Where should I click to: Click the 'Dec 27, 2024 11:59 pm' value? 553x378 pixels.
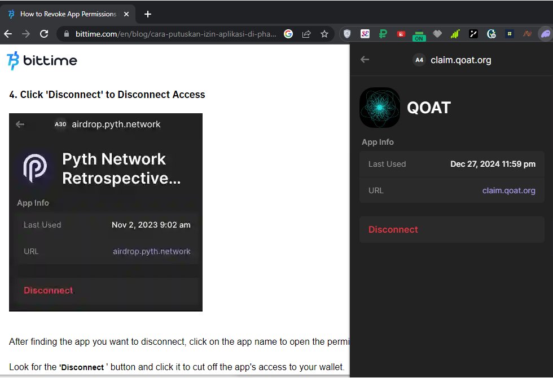(x=493, y=164)
